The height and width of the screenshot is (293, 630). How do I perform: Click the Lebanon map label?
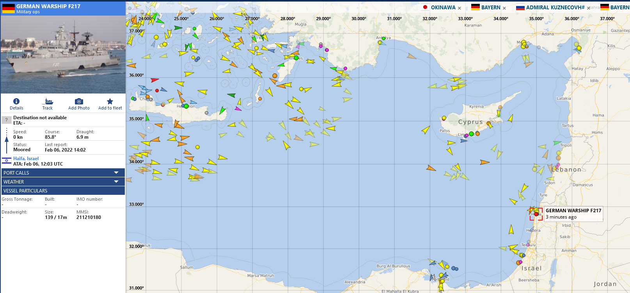(x=566, y=169)
